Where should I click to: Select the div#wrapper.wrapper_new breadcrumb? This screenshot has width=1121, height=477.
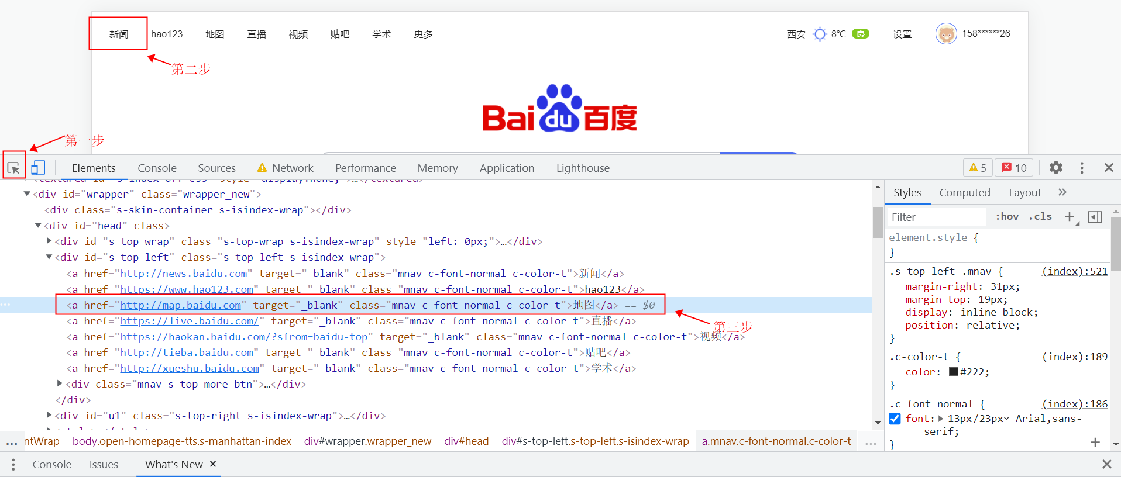367,441
